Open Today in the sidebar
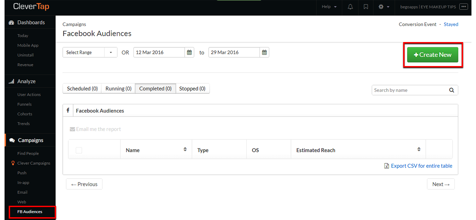Screen dimensions: 476x220 [x=23, y=36]
